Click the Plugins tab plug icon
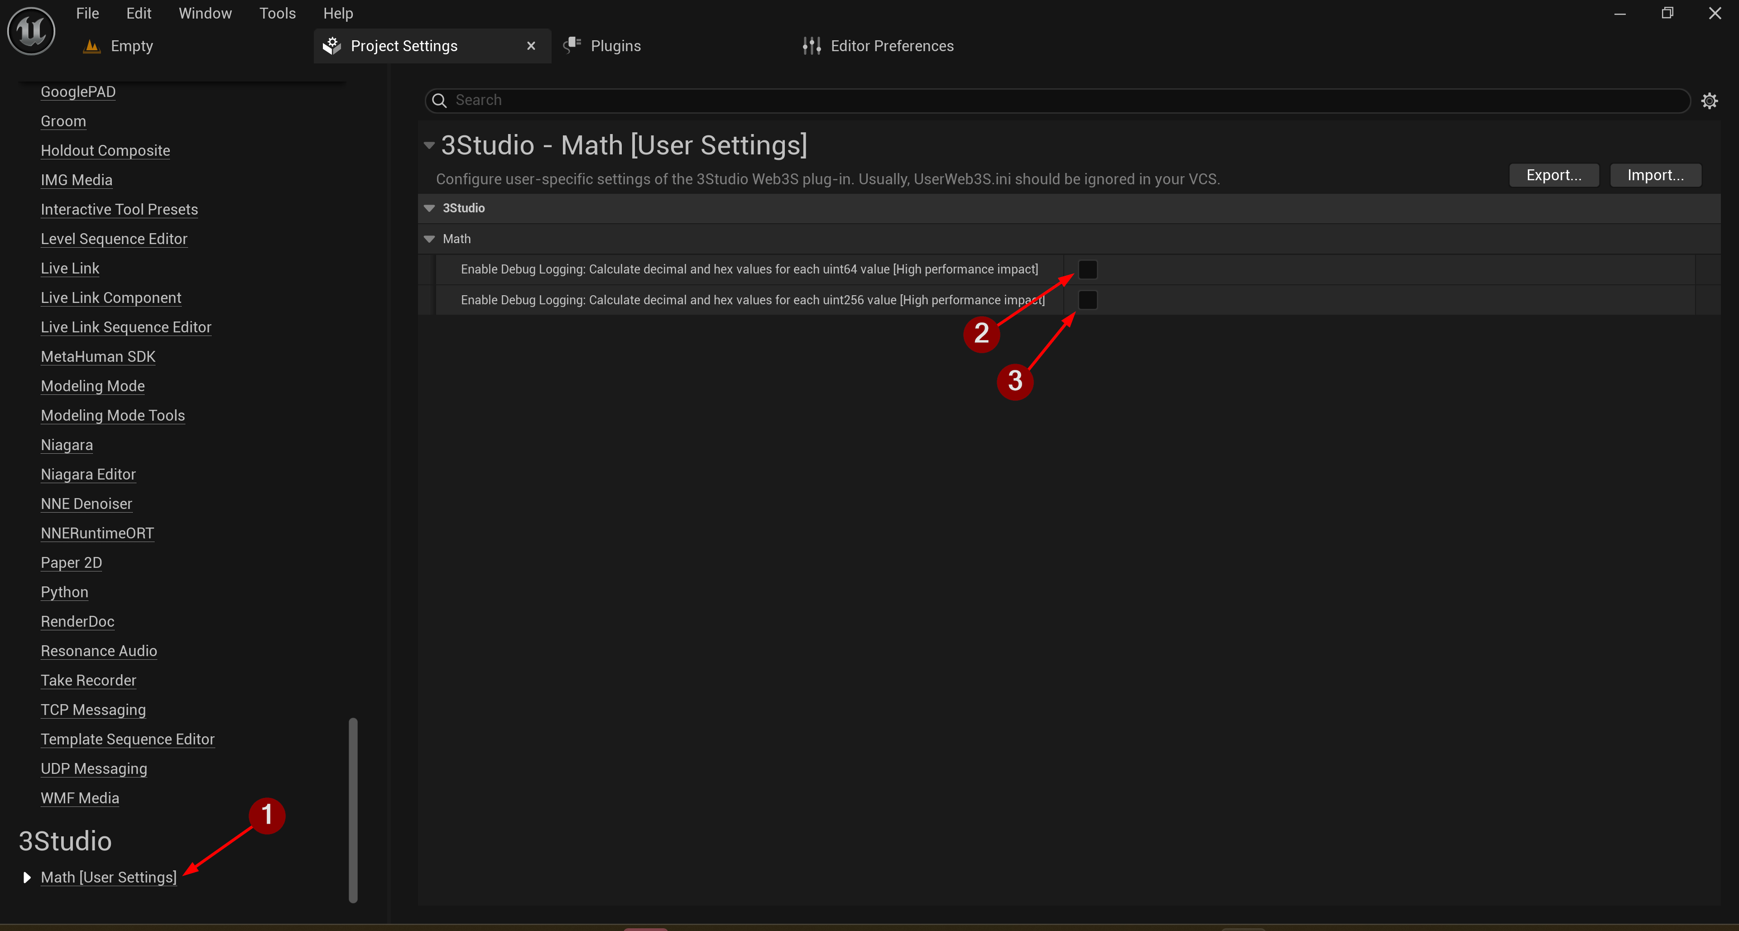The width and height of the screenshot is (1739, 931). click(x=572, y=45)
